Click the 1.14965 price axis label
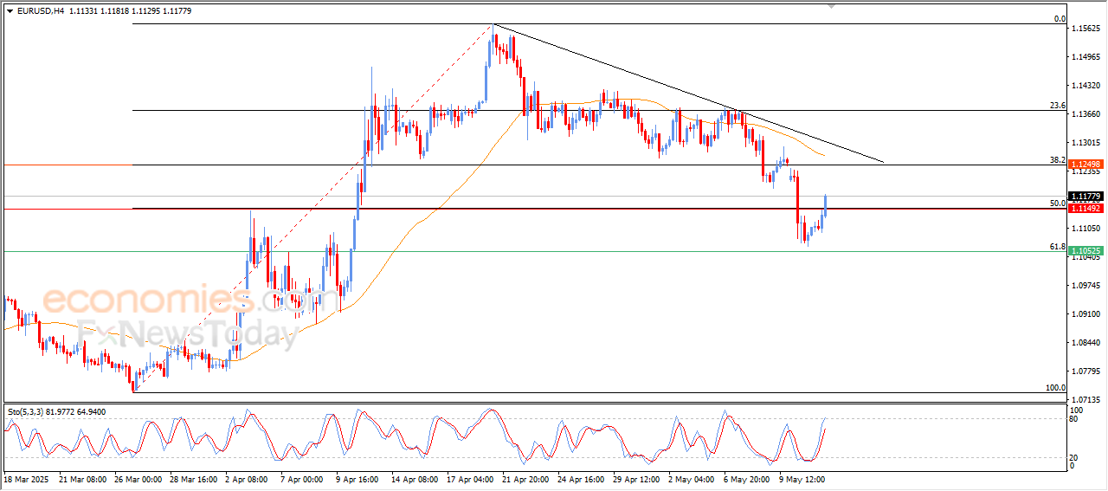The width and height of the screenshot is (1108, 491). pos(1085,57)
